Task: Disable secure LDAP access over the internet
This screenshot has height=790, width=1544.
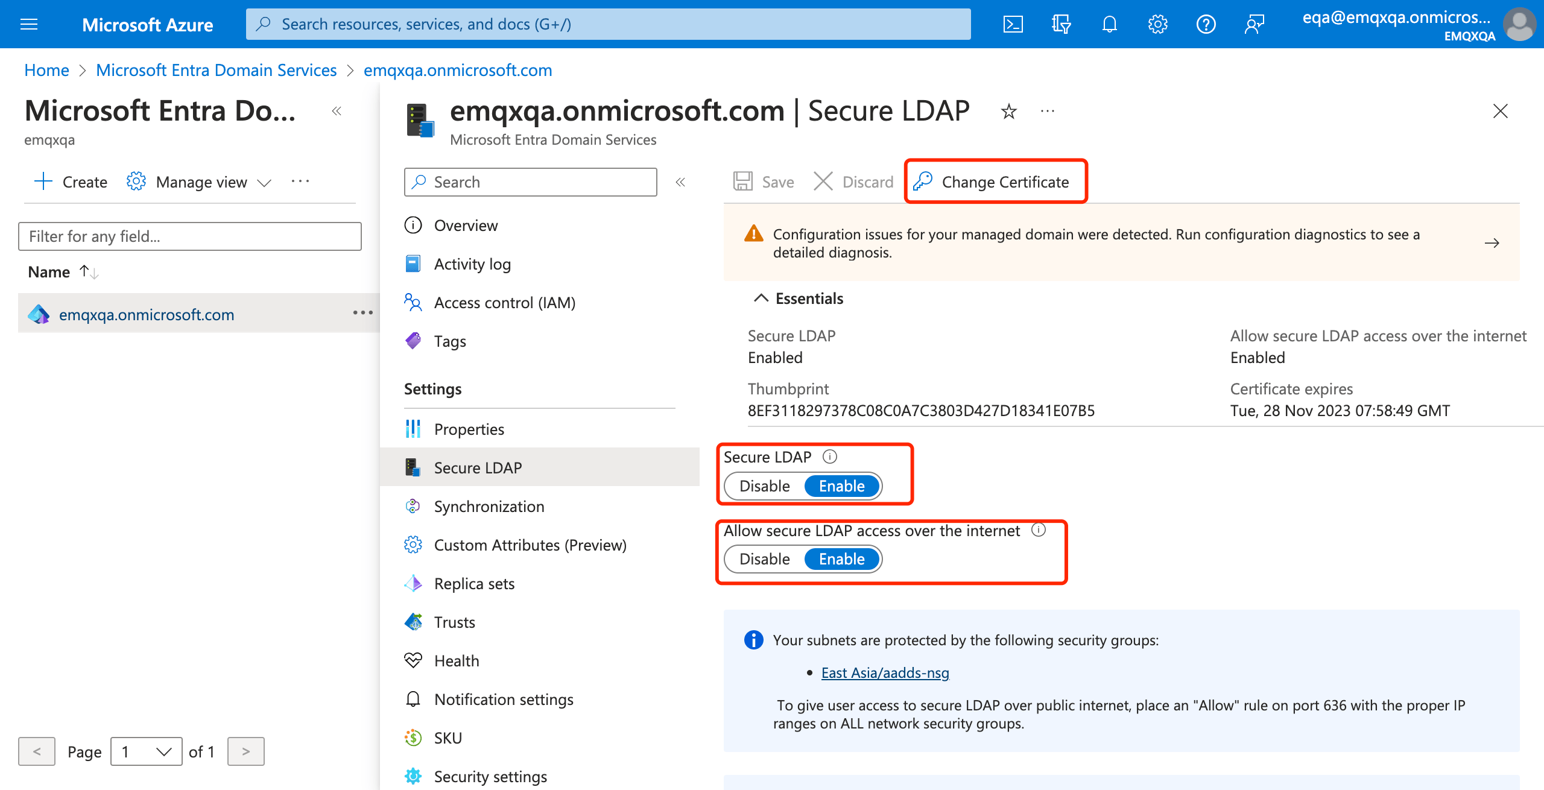Action: (765, 558)
